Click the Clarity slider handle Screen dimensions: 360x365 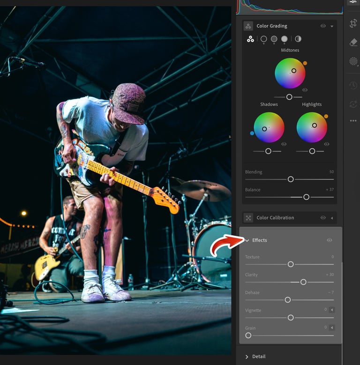pyautogui.click(x=303, y=282)
